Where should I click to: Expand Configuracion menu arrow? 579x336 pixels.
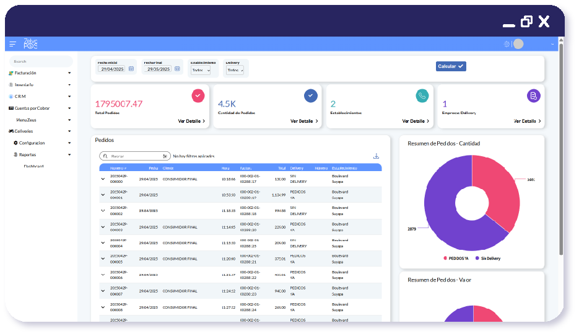(x=69, y=143)
